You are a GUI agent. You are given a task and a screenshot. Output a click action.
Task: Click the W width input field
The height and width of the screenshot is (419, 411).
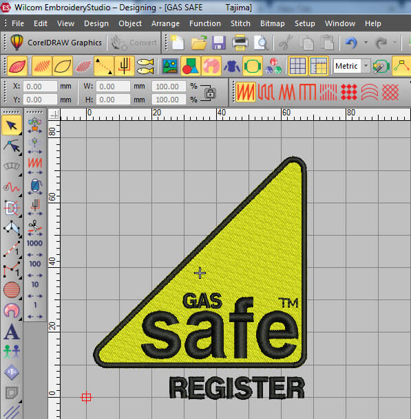113,87
